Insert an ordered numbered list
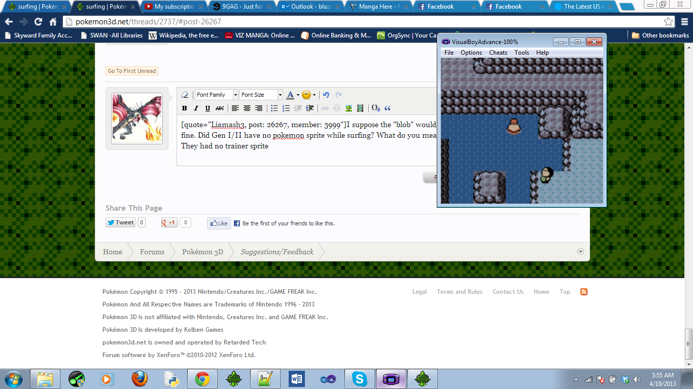This screenshot has height=389, width=693. click(286, 108)
